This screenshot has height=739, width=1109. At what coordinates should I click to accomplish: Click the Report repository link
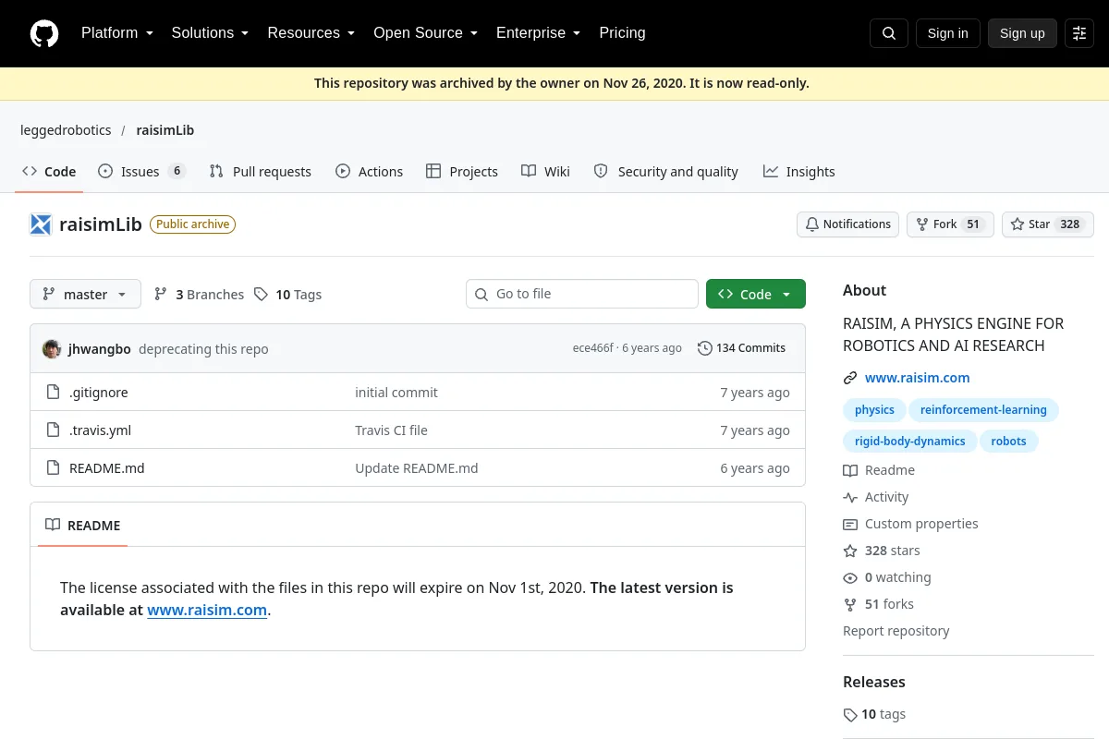(896, 631)
